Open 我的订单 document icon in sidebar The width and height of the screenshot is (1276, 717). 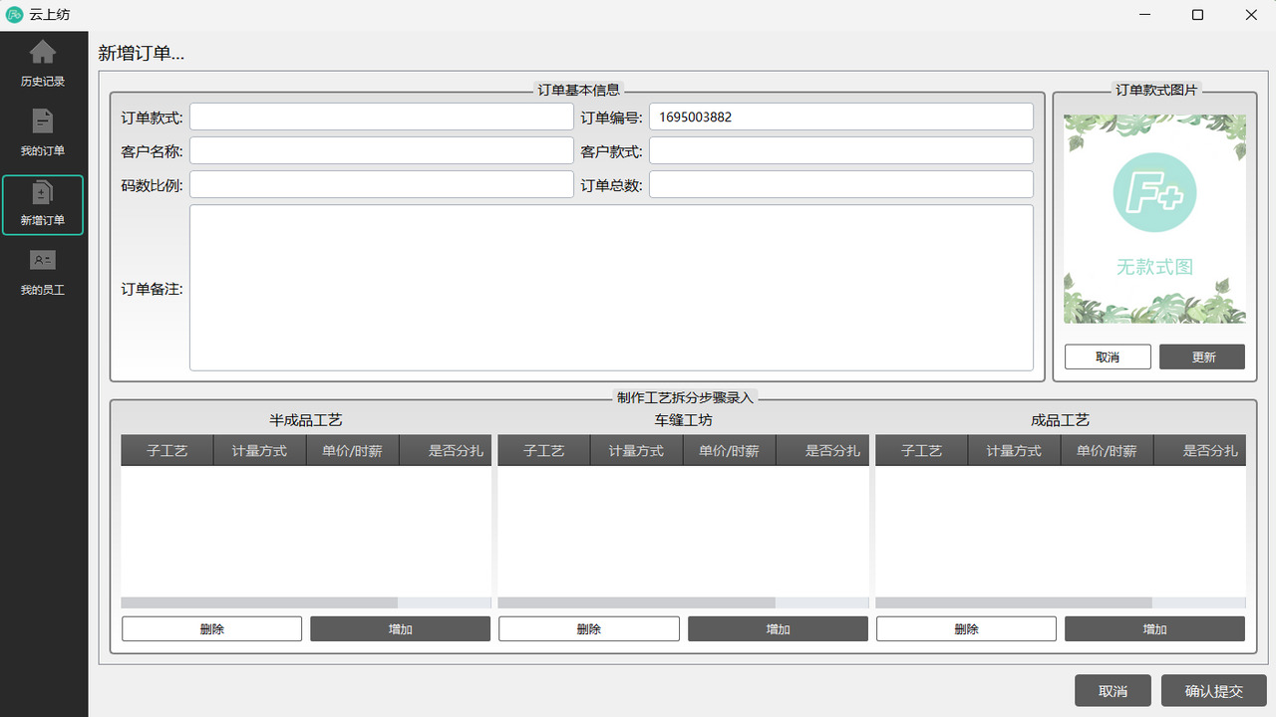(43, 121)
